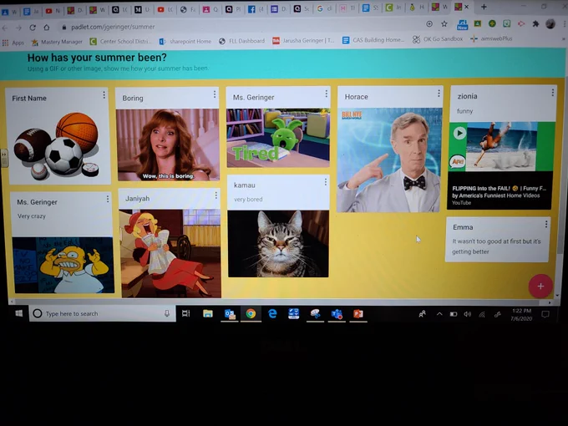
Task: Switch to the first YouTube tab labeled N
Action: click(x=53, y=11)
